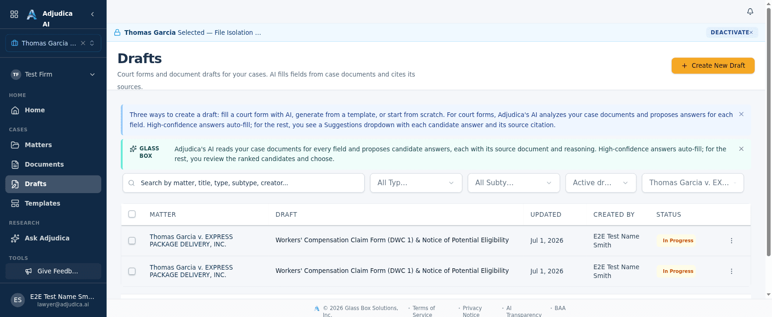Collapse the sidebar with the chevron arrow
The width and height of the screenshot is (772, 317).
pyautogui.click(x=92, y=14)
